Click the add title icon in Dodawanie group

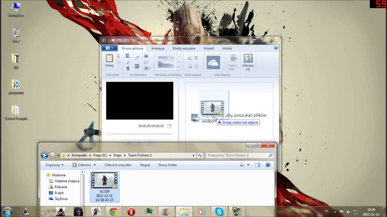(x=146, y=55)
